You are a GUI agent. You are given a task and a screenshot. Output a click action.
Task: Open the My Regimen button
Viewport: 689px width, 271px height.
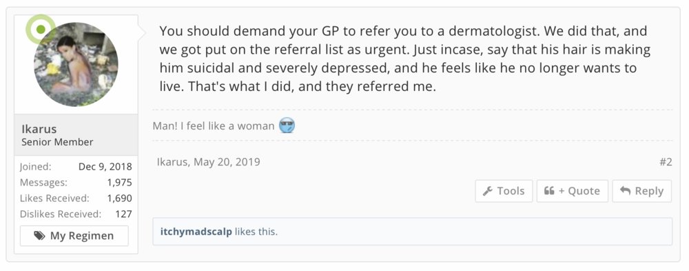coord(74,236)
